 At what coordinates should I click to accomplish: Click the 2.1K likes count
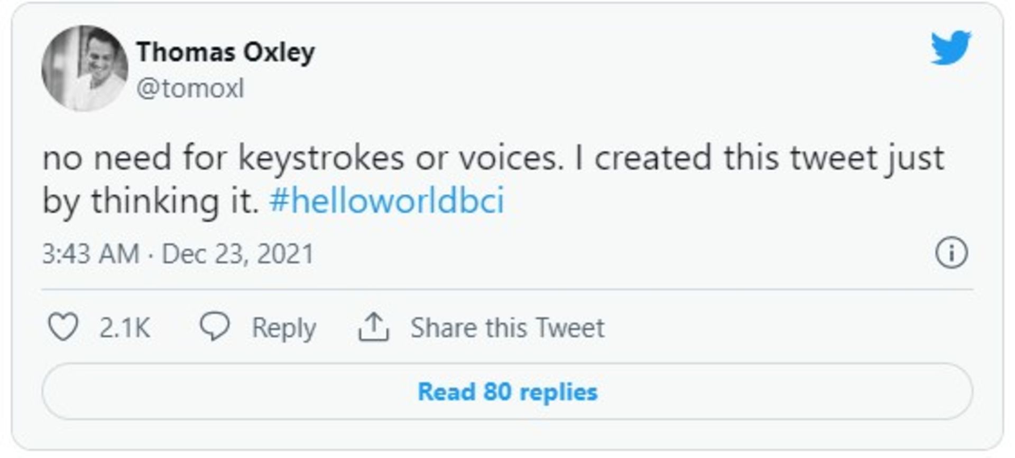pos(125,328)
